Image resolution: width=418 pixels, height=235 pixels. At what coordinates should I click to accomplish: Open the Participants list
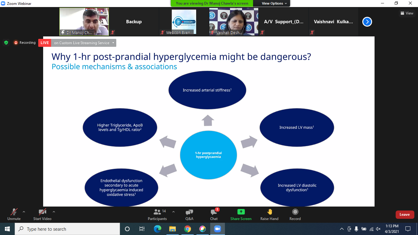tap(157, 214)
